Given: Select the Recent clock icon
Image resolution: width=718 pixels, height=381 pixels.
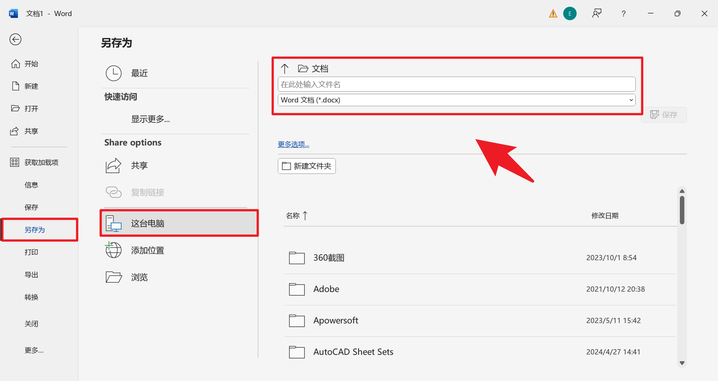Looking at the screenshot, I should click(x=114, y=73).
